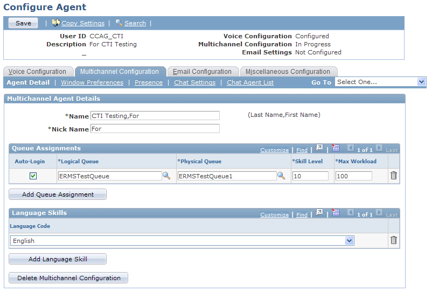Open the Go To dropdown
This screenshot has width=432, height=292.
pos(380,82)
